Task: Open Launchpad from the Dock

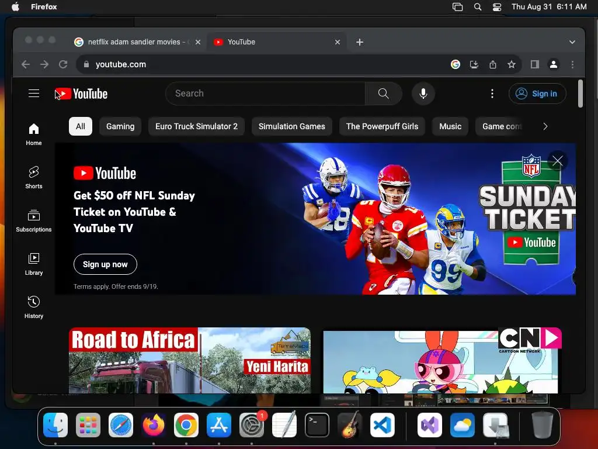Action: pos(88,425)
